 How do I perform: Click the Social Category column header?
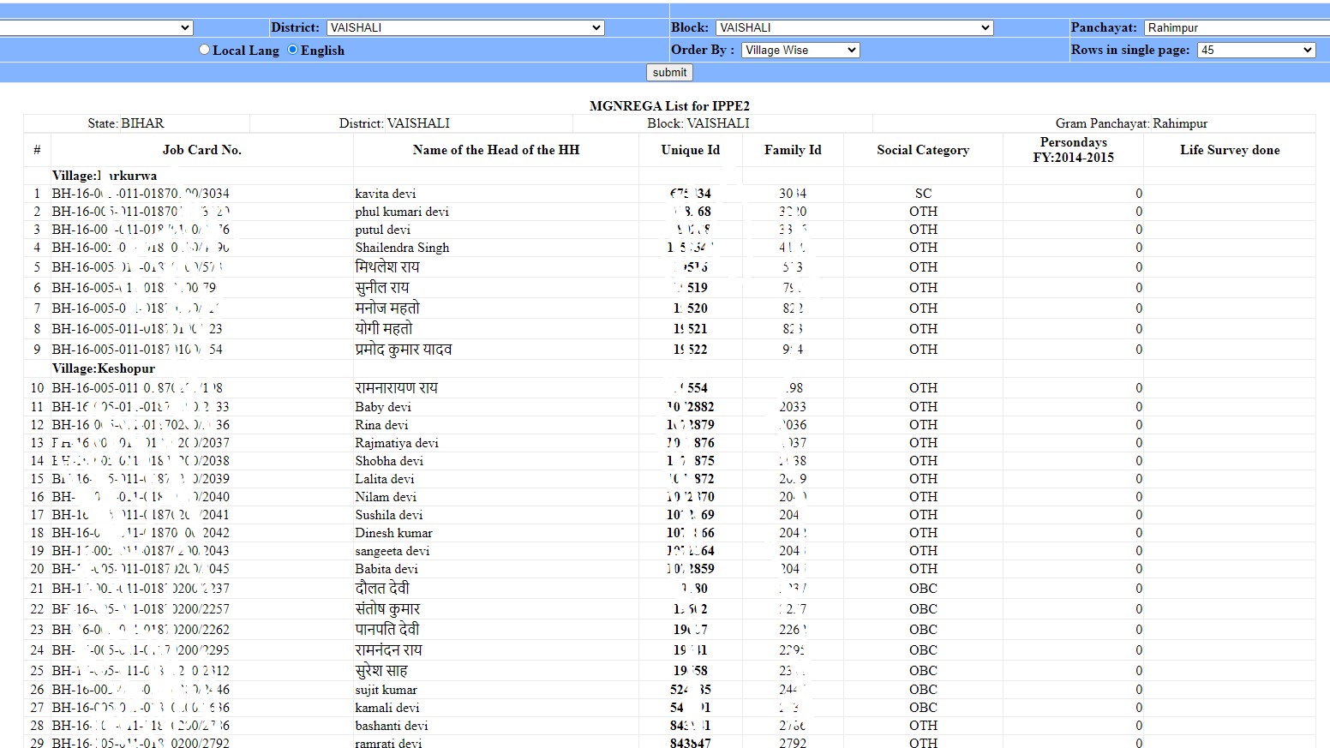923,149
